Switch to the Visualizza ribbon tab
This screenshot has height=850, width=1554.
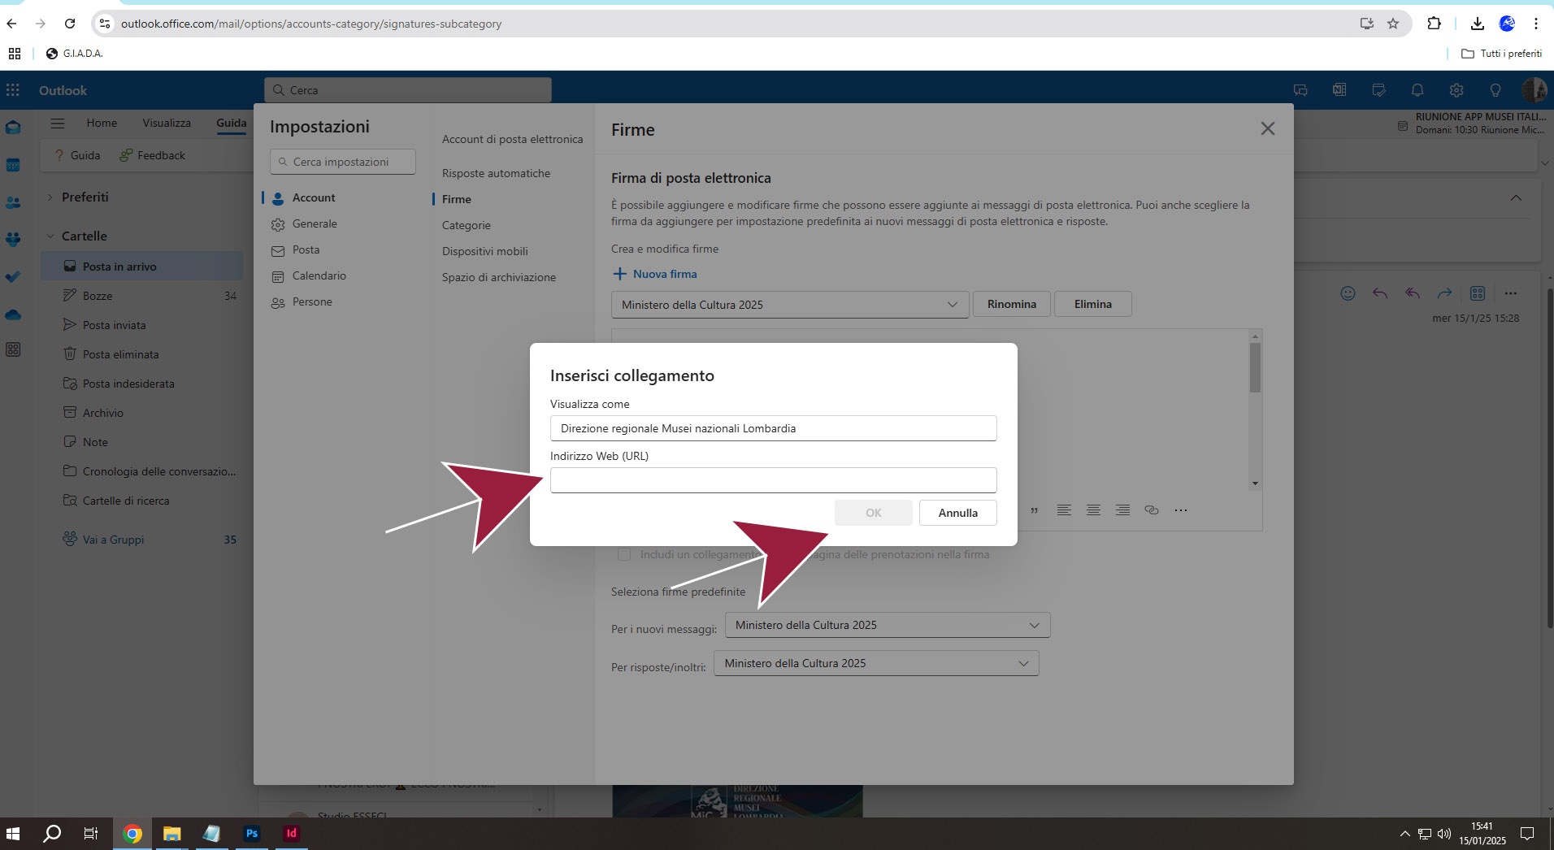tap(167, 123)
